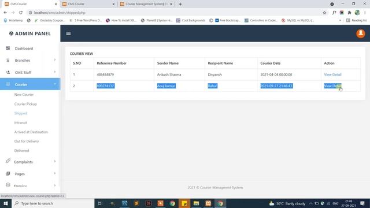The height and width of the screenshot is (208, 370).
Task: Bookmark this page with the star icon
Action: (x=324, y=13)
